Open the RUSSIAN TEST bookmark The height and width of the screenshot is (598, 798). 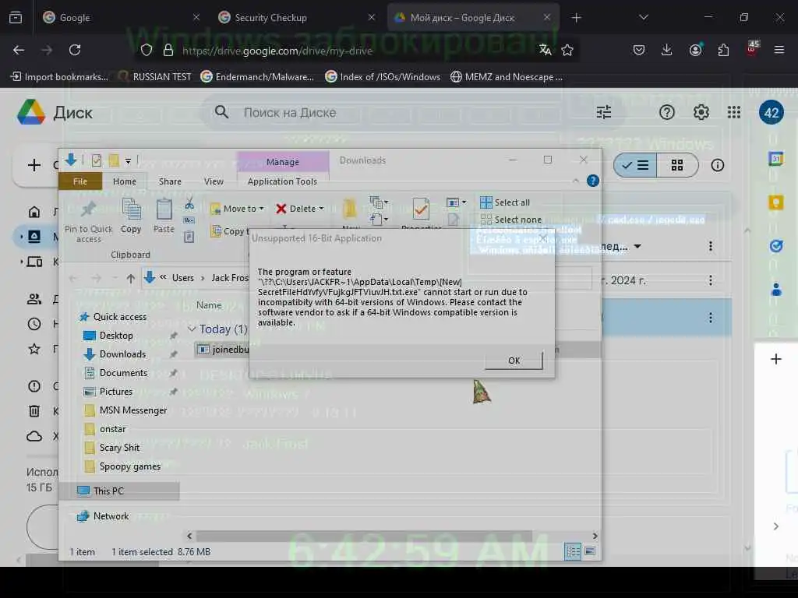(155, 77)
